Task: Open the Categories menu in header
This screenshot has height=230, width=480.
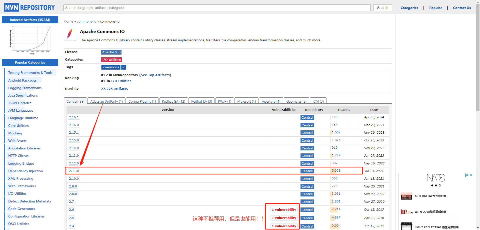Action: click(409, 8)
